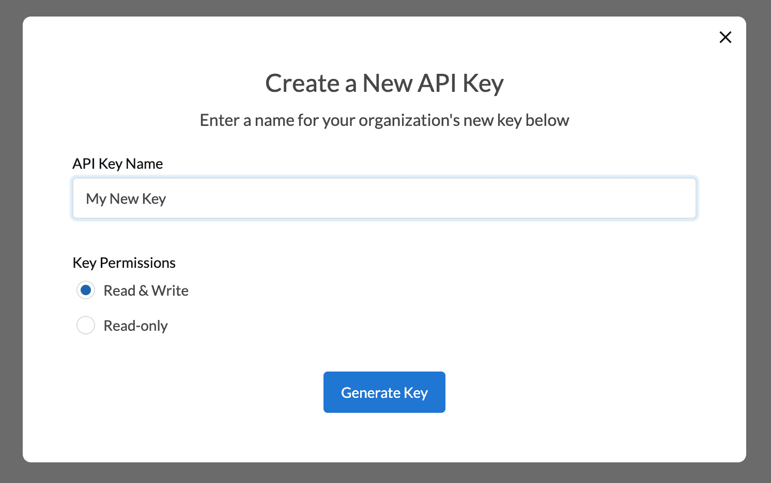Click the Read-only option text
The width and height of the screenshot is (771, 483).
pyautogui.click(x=135, y=325)
